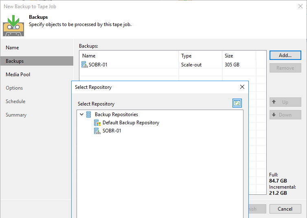Sort backups by Name column header
The image size is (307, 218).
[x=129, y=56]
